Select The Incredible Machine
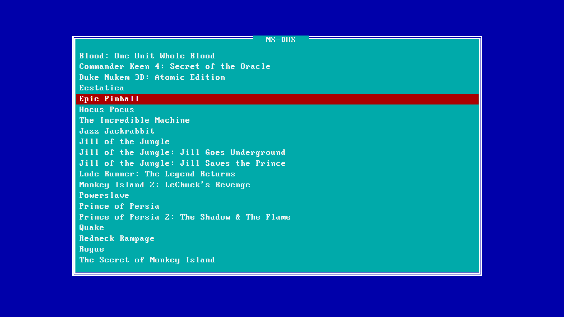The height and width of the screenshot is (317, 564). point(135,120)
